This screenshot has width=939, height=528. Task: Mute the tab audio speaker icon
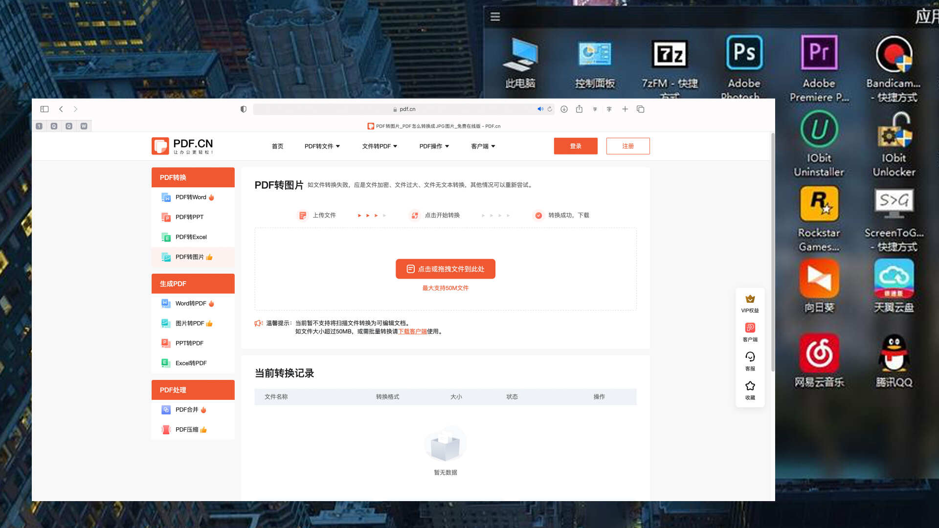coord(540,109)
